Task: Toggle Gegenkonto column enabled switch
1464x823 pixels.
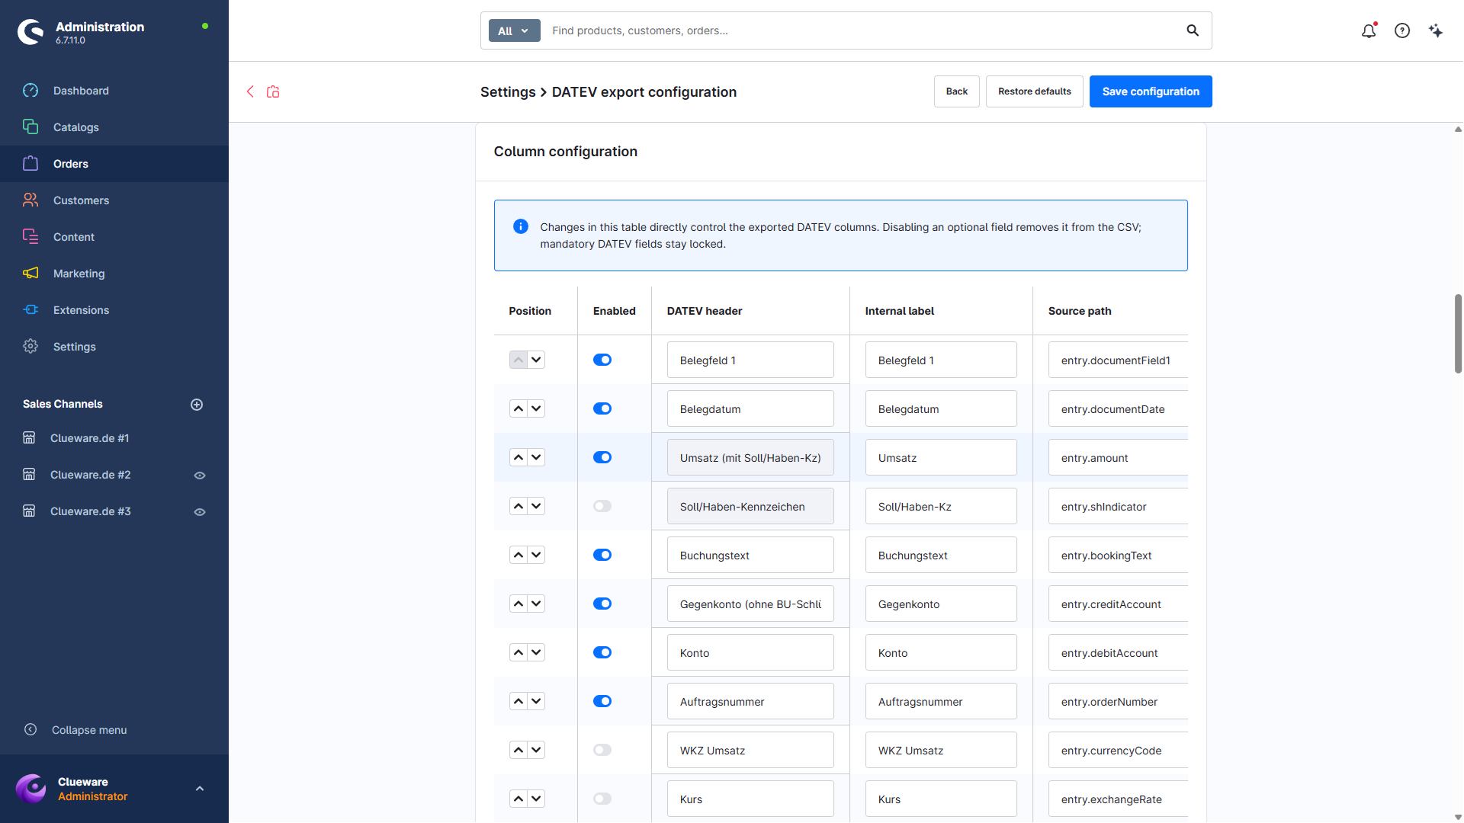Action: coord(602,604)
